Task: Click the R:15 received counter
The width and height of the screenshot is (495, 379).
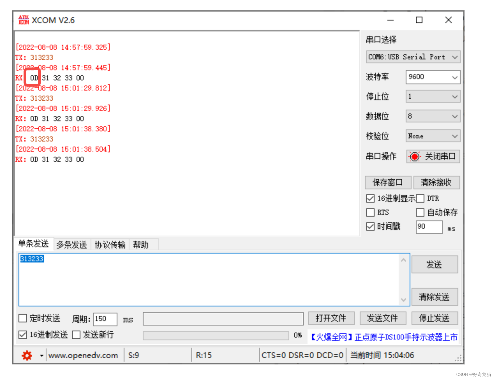Action: pyautogui.click(x=204, y=355)
